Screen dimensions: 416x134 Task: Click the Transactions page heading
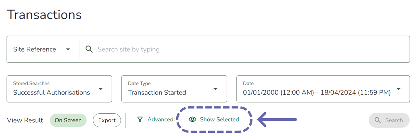pyautogui.click(x=44, y=15)
